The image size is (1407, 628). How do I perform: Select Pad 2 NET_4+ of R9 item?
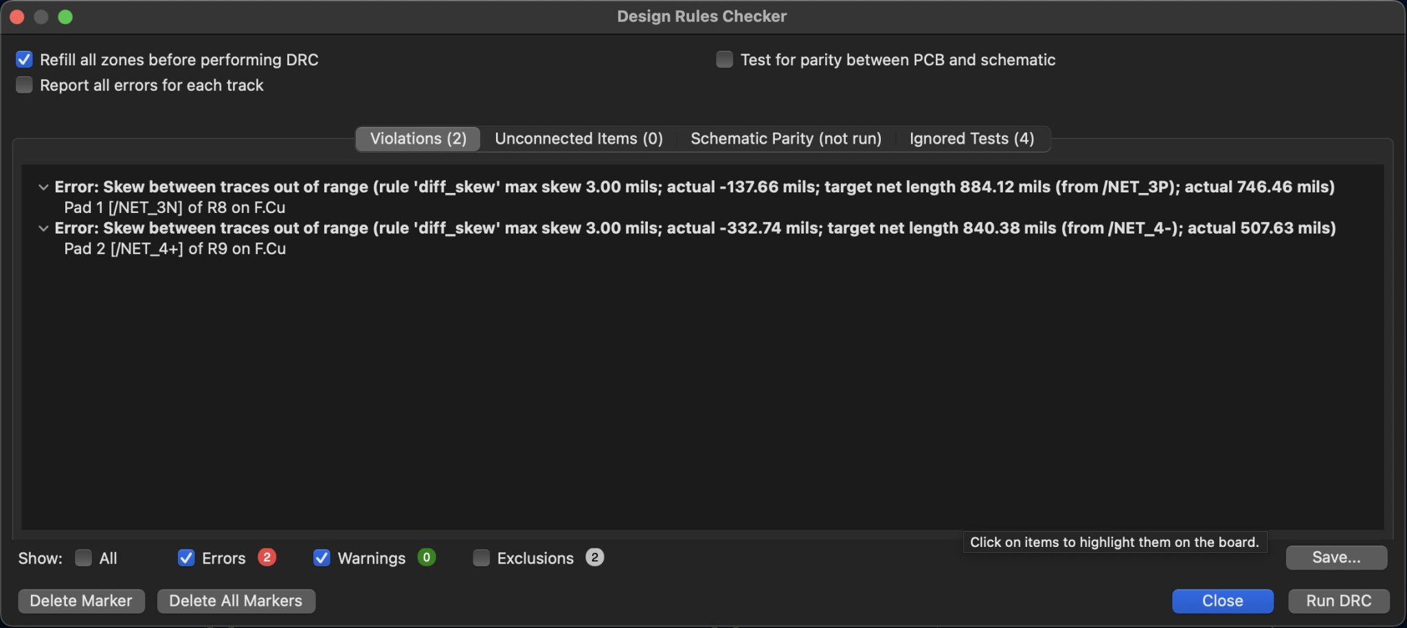click(x=175, y=249)
